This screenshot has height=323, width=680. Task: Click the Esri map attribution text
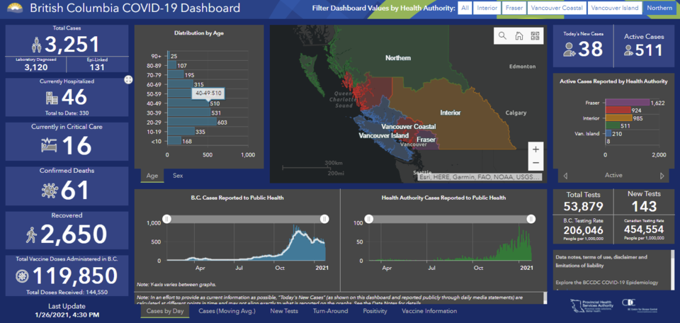pyautogui.click(x=480, y=177)
